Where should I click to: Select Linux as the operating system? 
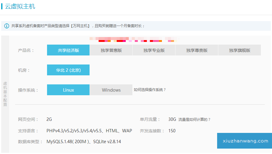pyautogui.click(x=68, y=90)
